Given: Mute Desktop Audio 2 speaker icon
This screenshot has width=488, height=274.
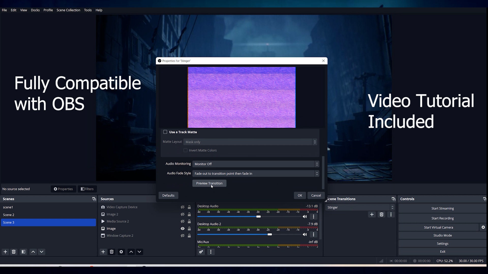Looking at the screenshot, I should click(305, 234).
